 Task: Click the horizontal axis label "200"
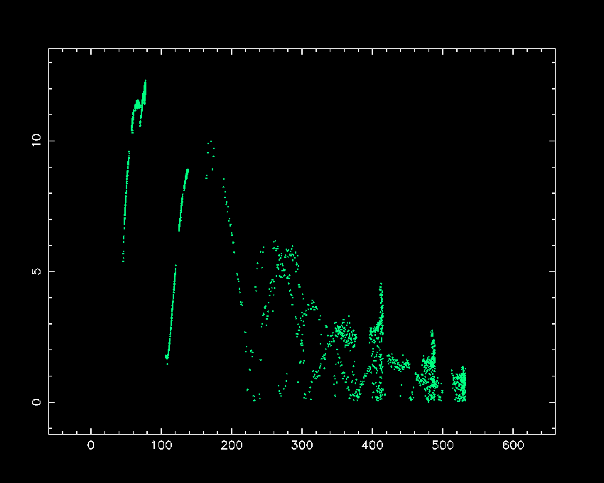coord(232,445)
